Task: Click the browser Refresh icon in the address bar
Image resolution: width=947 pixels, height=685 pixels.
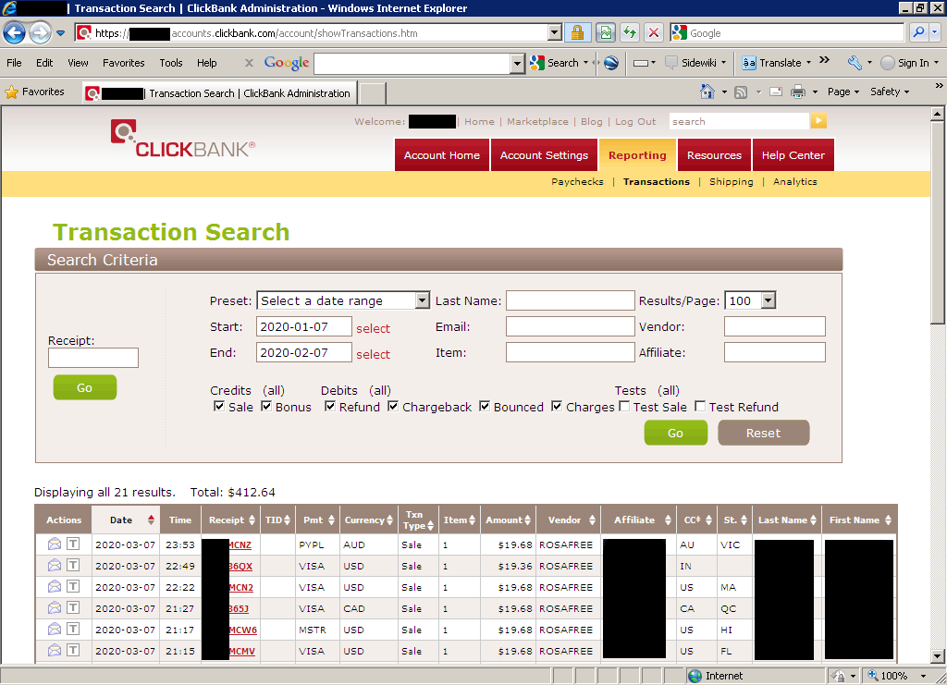Action: click(x=630, y=33)
